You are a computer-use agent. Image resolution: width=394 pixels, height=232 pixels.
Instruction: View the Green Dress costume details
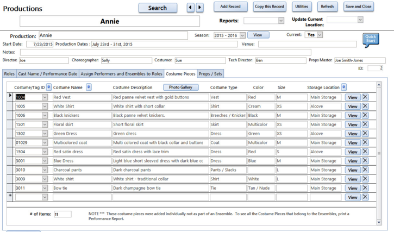pos(353,134)
